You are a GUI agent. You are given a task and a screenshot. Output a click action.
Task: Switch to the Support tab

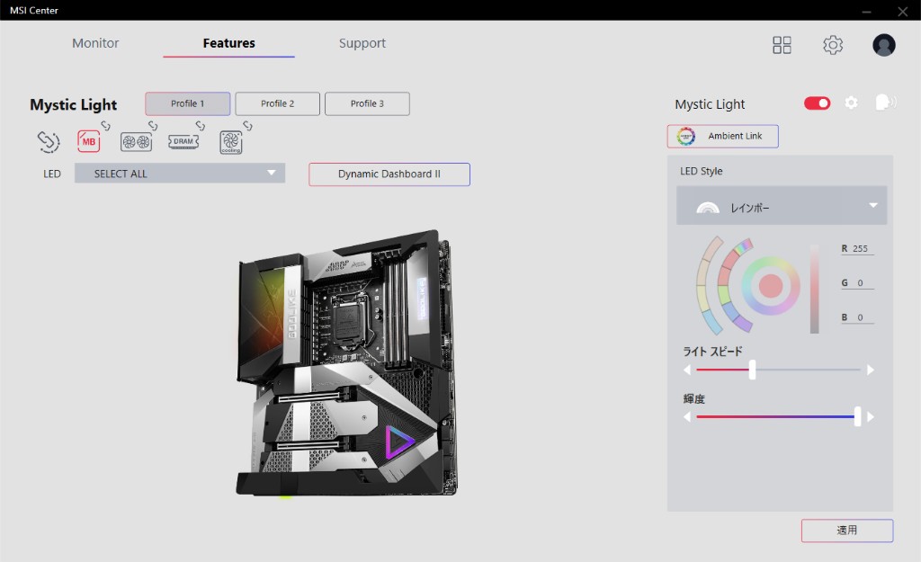362,43
